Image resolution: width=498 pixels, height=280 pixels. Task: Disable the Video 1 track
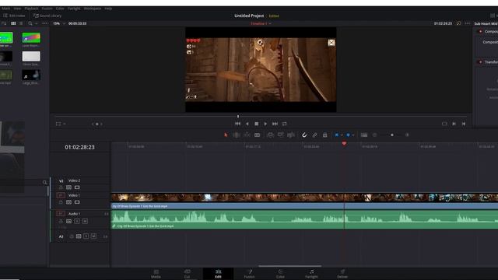pyautogui.click(x=77, y=202)
